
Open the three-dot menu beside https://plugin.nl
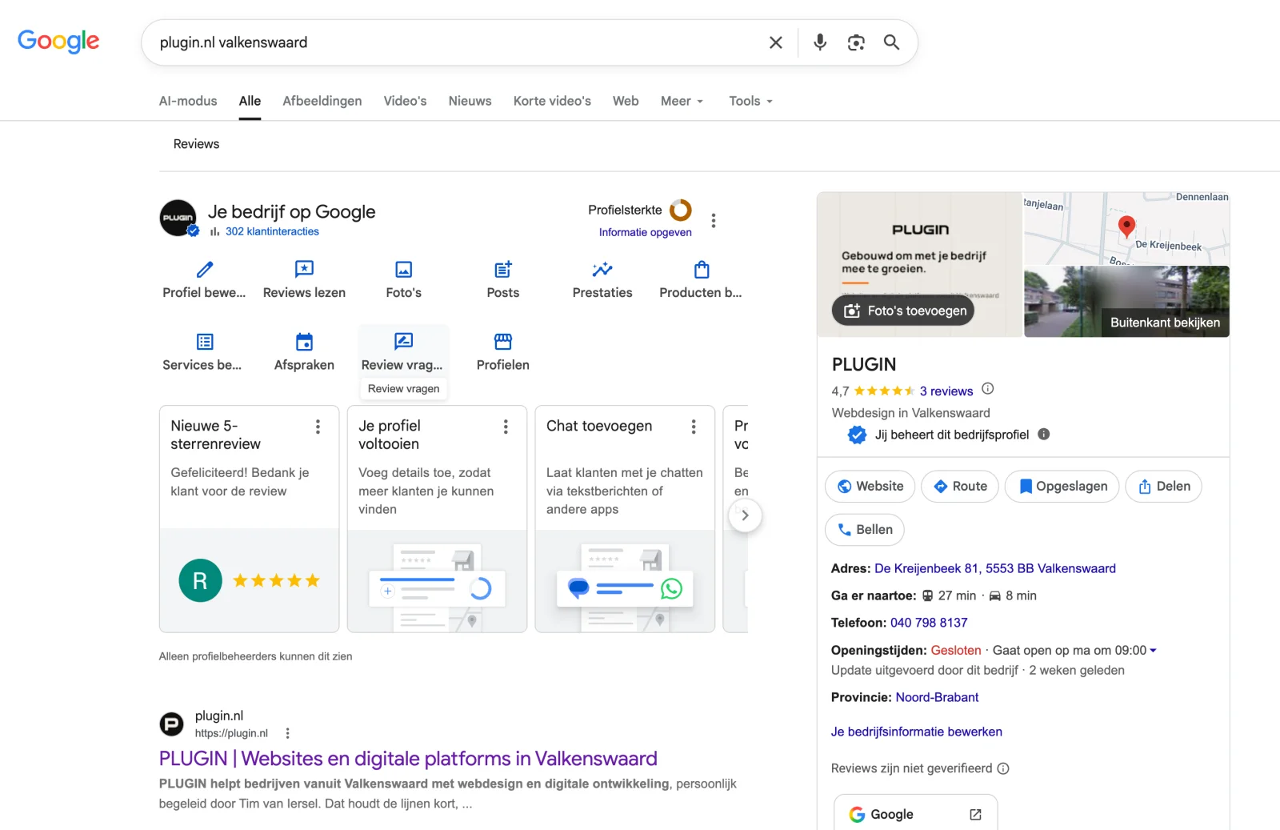pyautogui.click(x=288, y=733)
